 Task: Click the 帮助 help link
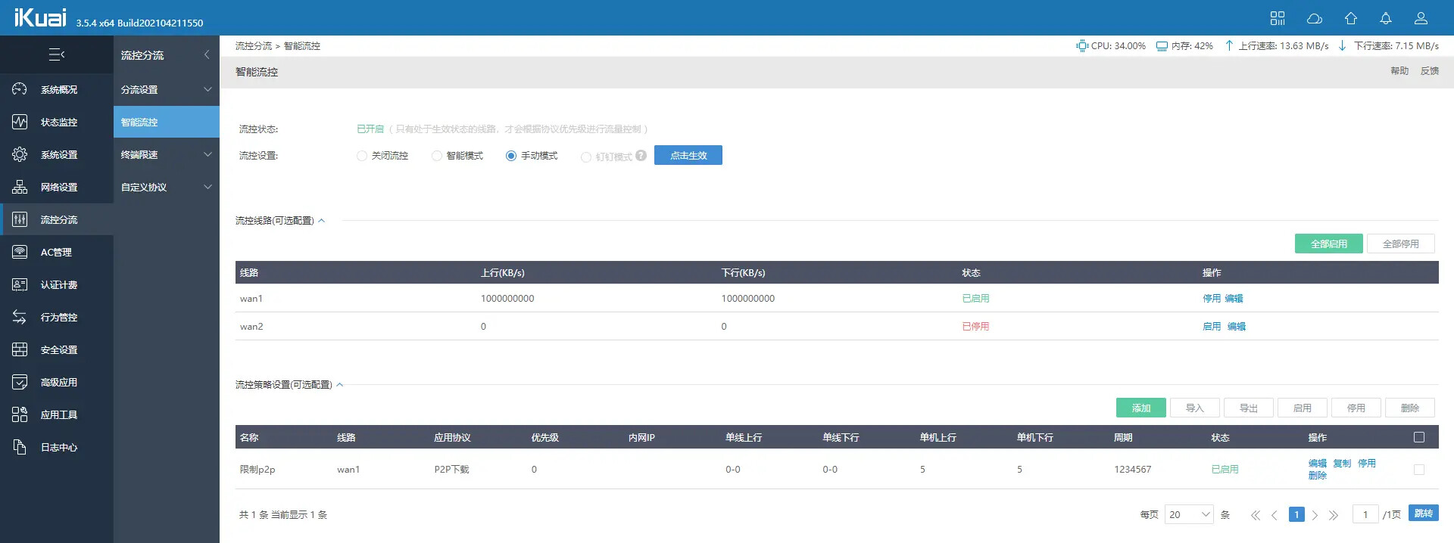point(1399,71)
